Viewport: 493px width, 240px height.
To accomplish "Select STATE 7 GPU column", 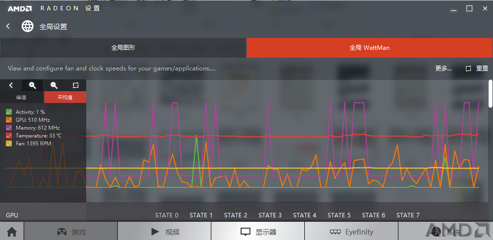I will [408, 215].
